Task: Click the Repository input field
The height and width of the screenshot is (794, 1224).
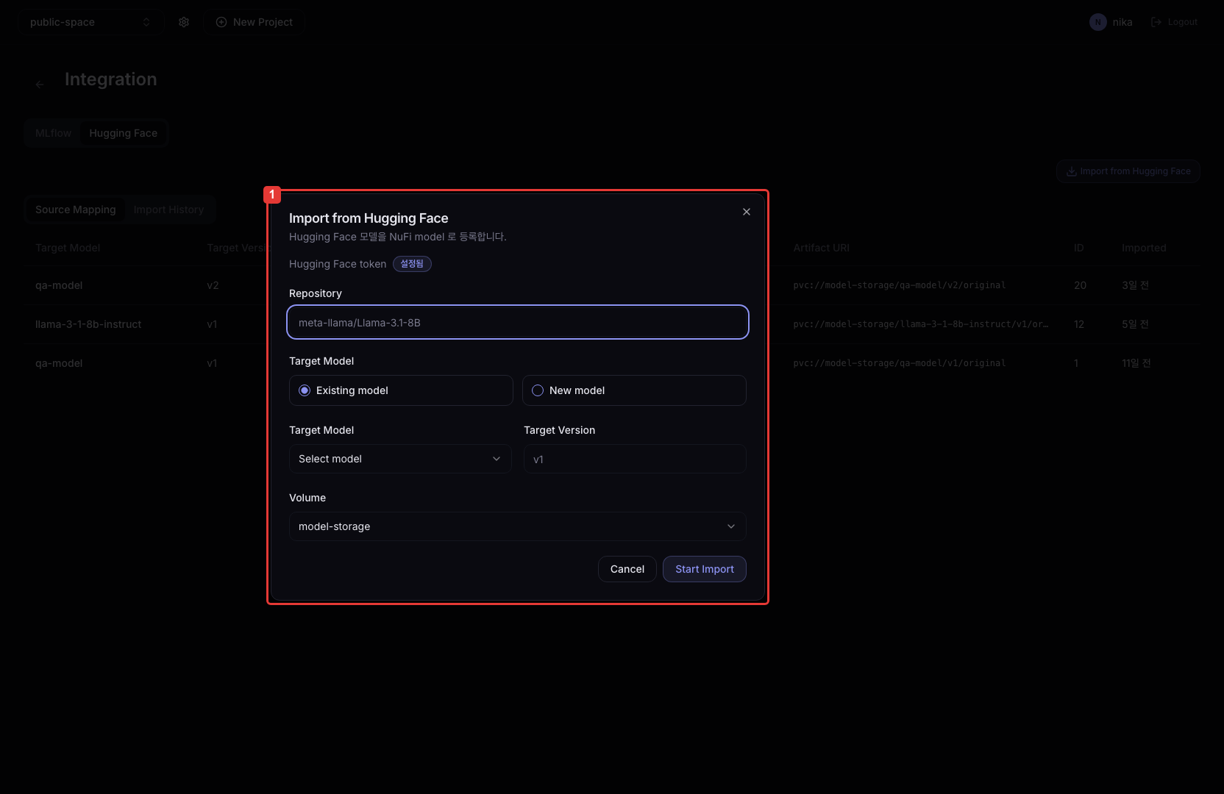Action: (x=518, y=322)
